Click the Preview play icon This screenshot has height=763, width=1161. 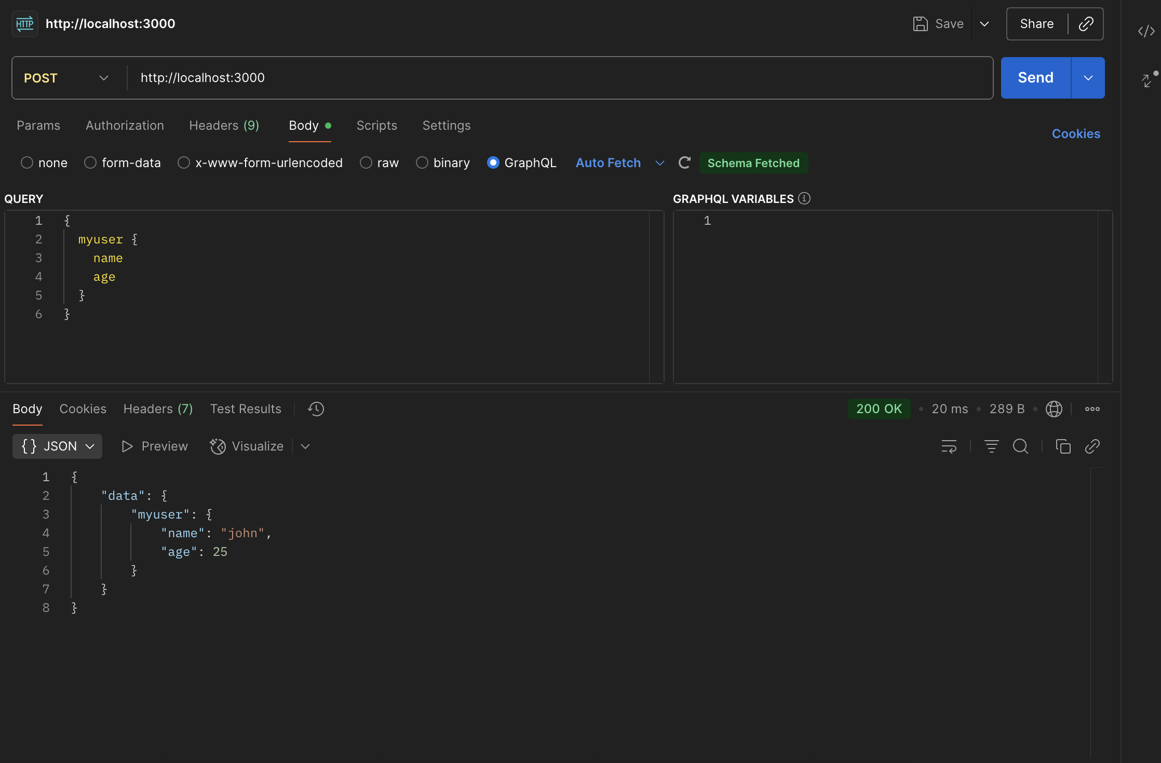tap(127, 446)
